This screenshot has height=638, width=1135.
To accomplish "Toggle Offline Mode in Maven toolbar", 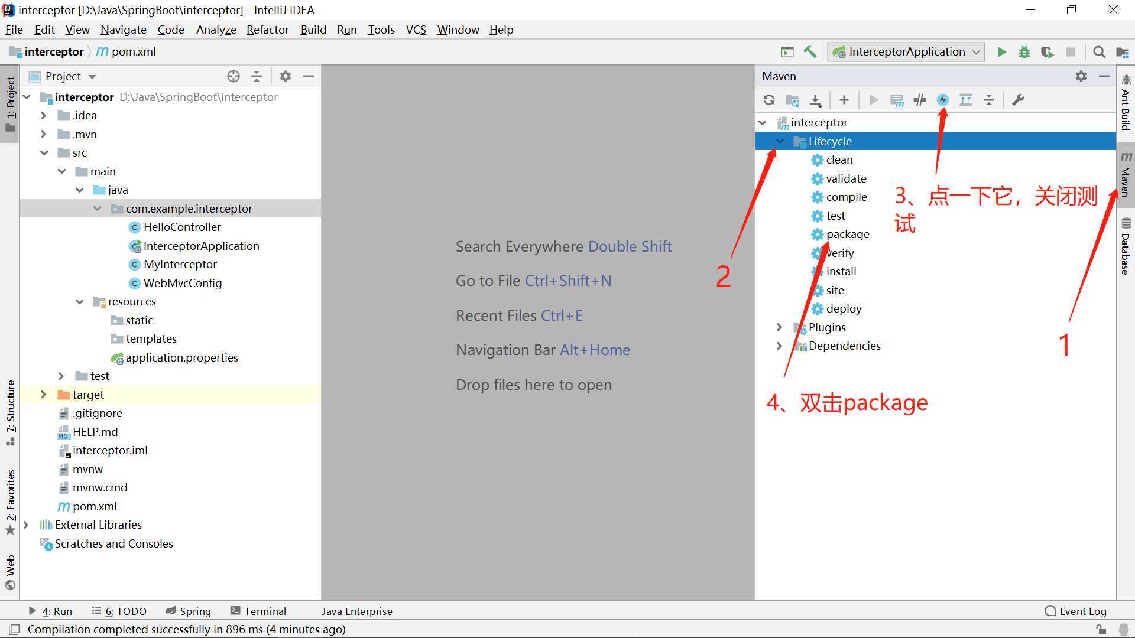I will click(920, 100).
